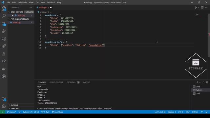The height and width of the screenshot is (118, 210).
Task: Maximize the terminal panel size
Action: pos(203,82)
